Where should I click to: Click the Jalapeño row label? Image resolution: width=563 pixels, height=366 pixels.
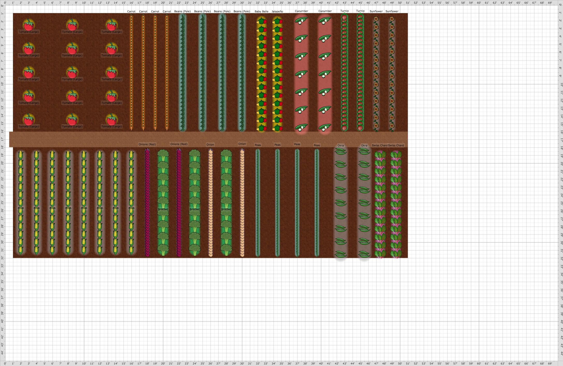277,11
